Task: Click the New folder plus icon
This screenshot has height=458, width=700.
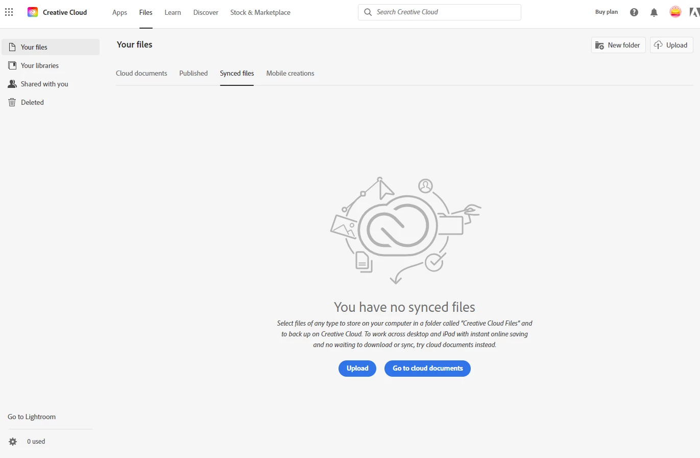Action: (x=600, y=45)
